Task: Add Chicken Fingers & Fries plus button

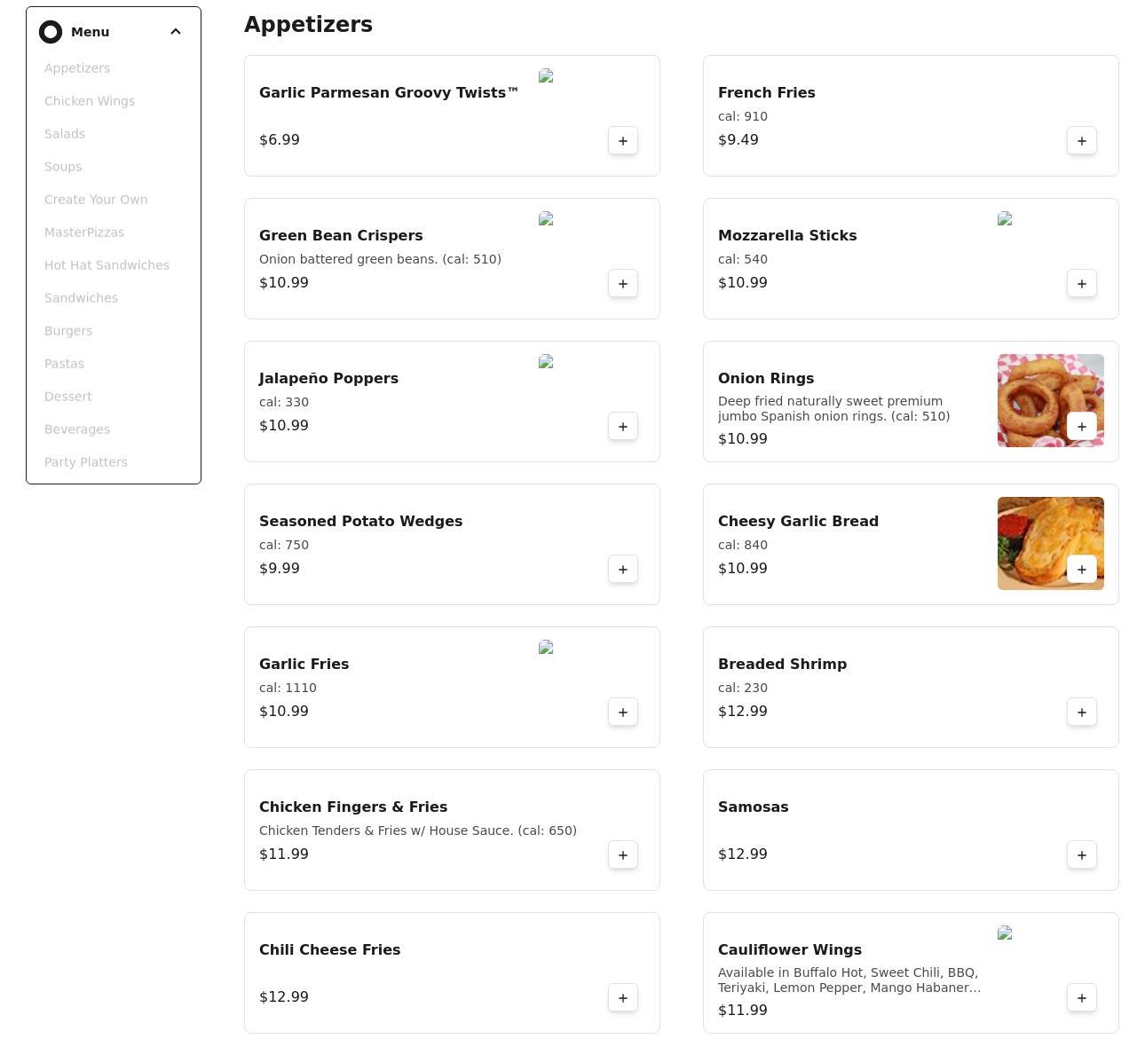Action: coord(623,854)
